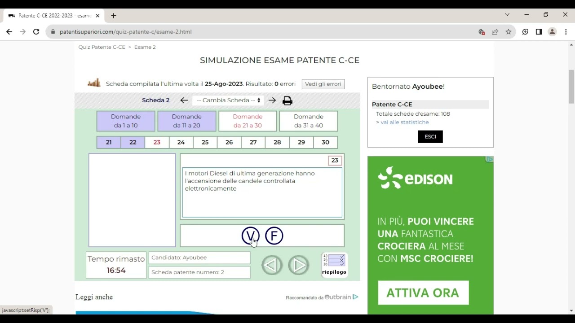Go to previous question arrow button
Image resolution: width=575 pixels, height=323 pixels.
[x=272, y=265]
